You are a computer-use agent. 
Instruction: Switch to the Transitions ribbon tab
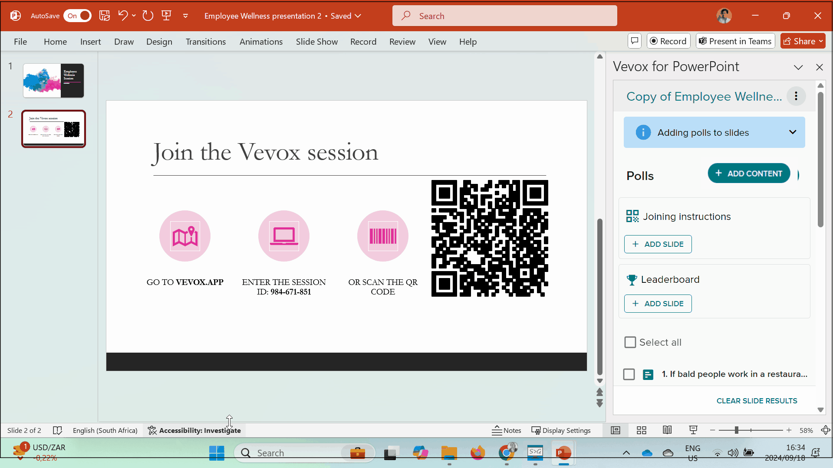pyautogui.click(x=205, y=42)
